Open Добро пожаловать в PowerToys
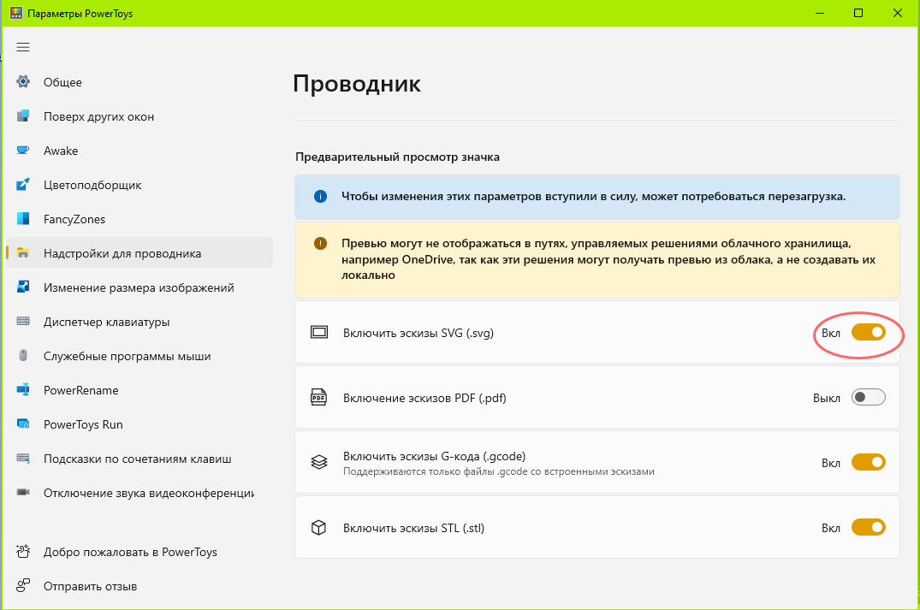Image resolution: width=920 pixels, height=610 pixels. click(x=139, y=552)
